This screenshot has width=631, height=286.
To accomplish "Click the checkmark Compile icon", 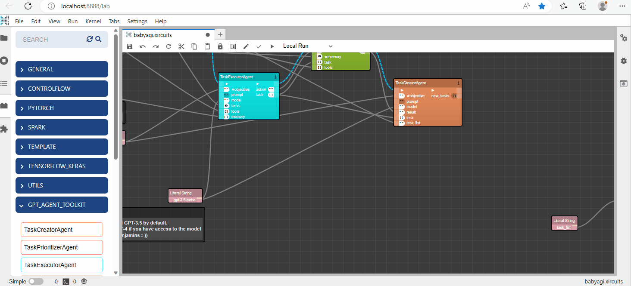I will (x=259, y=46).
